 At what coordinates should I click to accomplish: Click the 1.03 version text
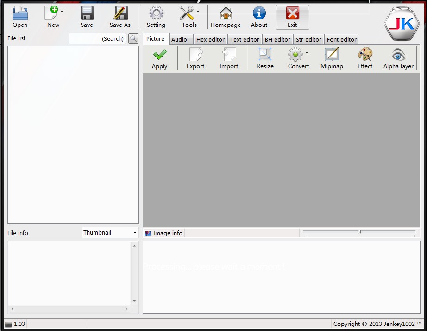coord(19,324)
